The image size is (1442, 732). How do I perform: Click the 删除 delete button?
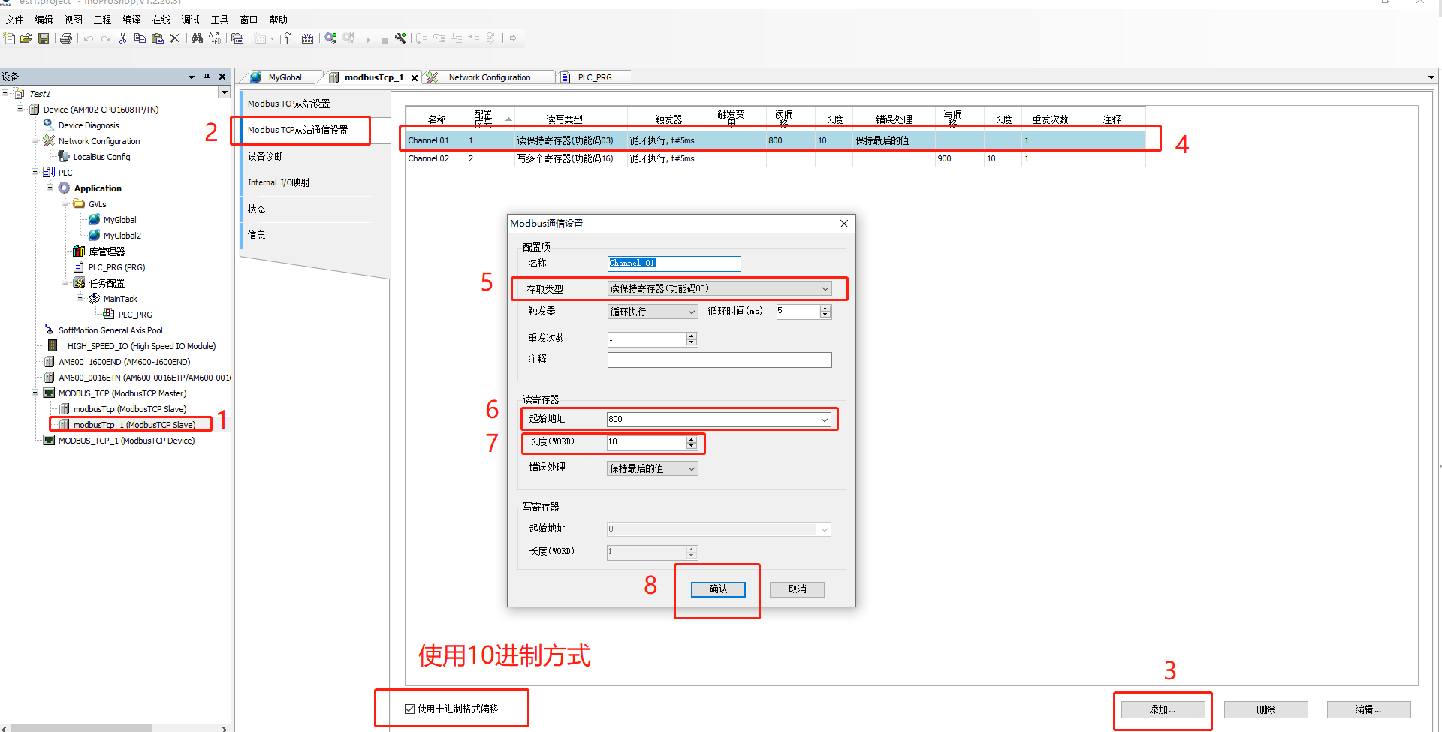1266,709
